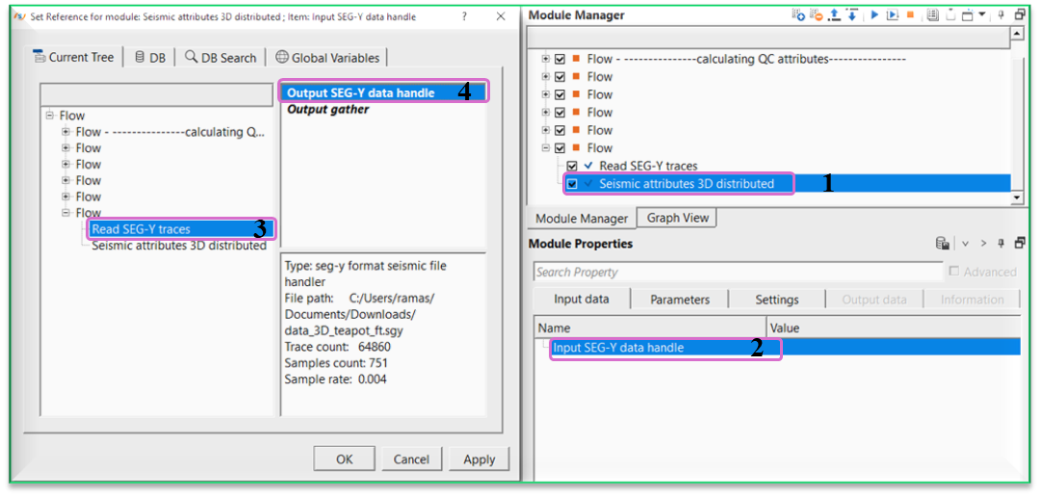Click the right chevron in Module Properties header

click(x=983, y=245)
